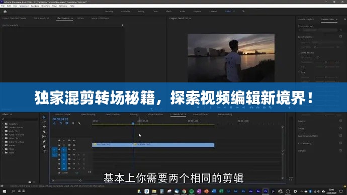Select the Hand tool
Viewport: 347px width, 195px height.
click(x=44, y=146)
